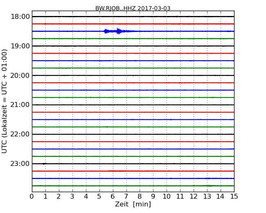This screenshot has width=266, height=213.
Task: Click x-axis tick label 6
Action: click(x=113, y=197)
